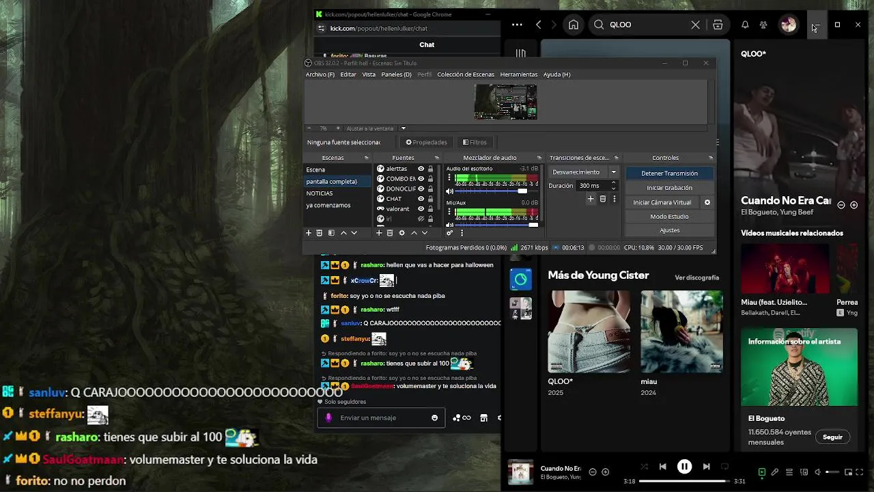Screen dimensions: 874x492
Task: Hide the alerttas source
Action: [421, 169]
